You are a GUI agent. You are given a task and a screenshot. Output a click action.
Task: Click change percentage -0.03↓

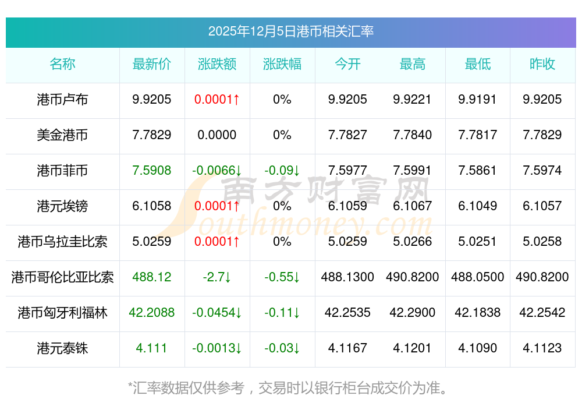[x=282, y=348]
